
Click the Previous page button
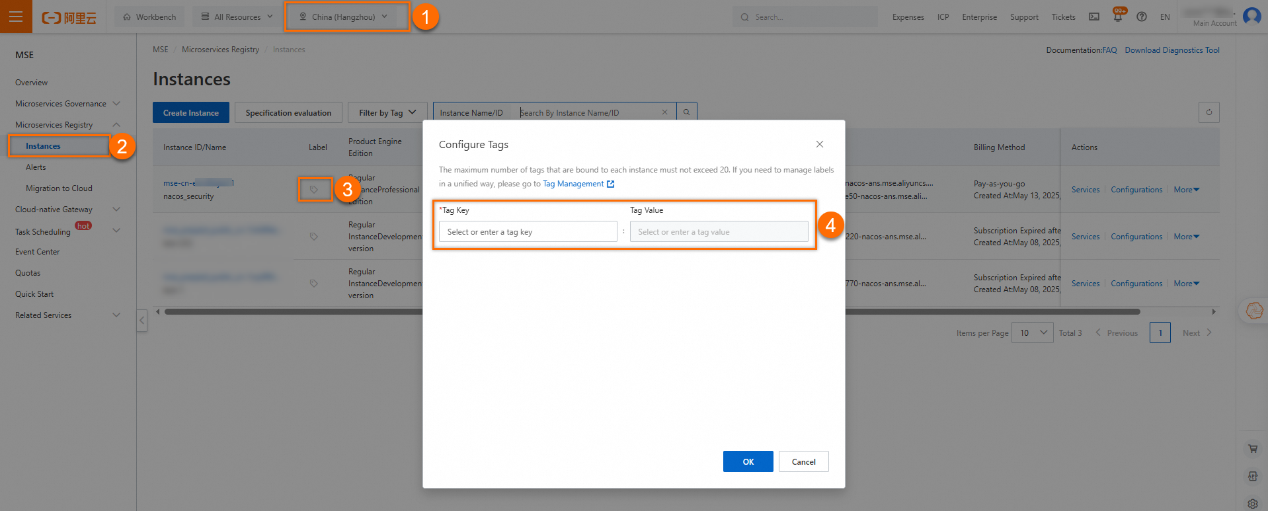tap(1117, 333)
